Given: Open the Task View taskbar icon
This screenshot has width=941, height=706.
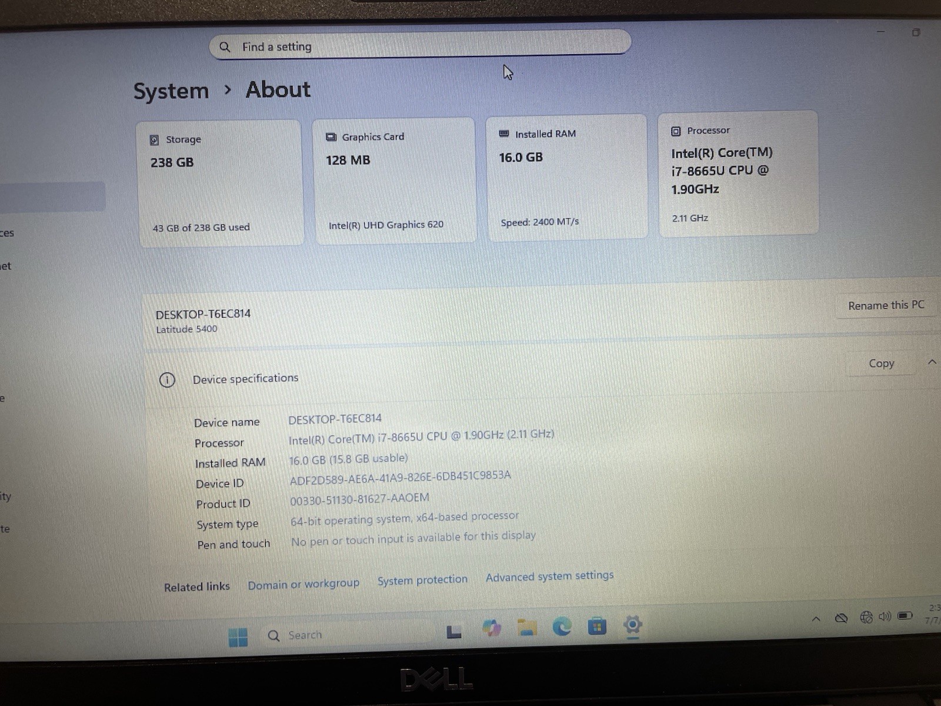Looking at the screenshot, I should pos(454,632).
